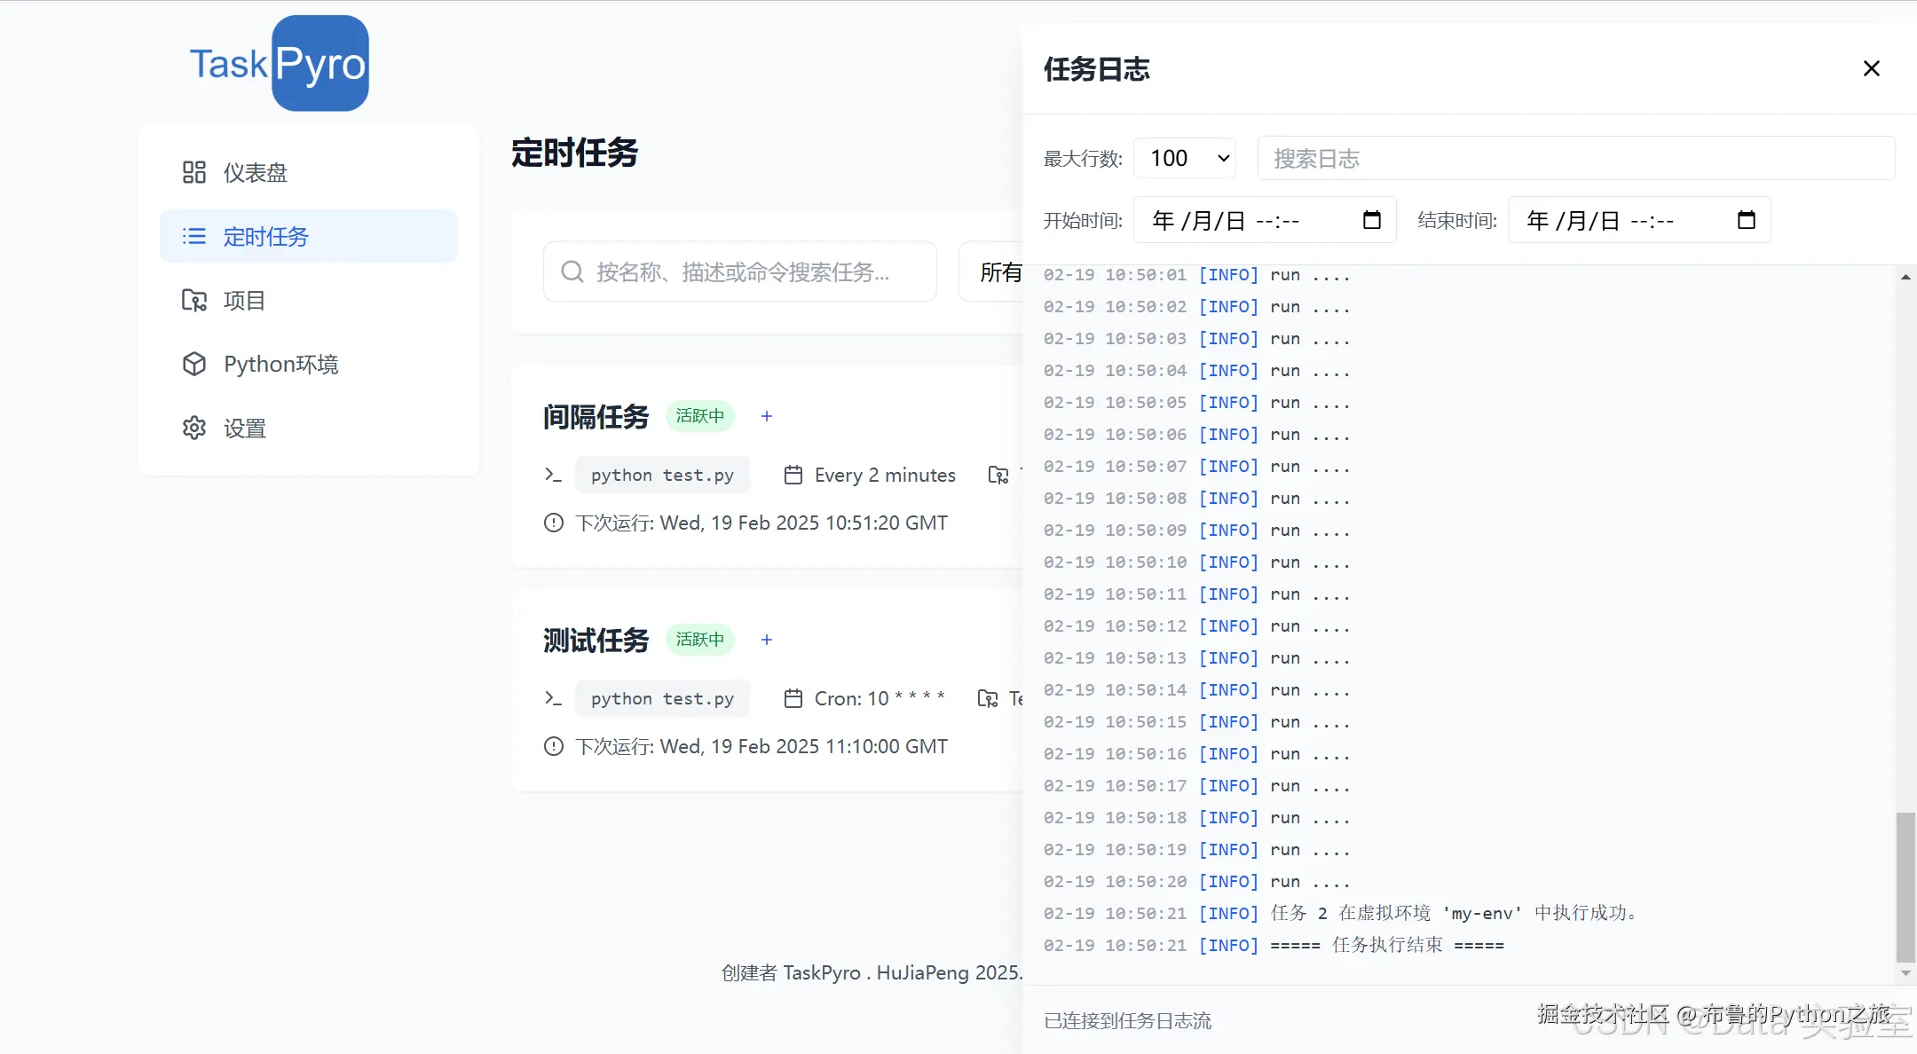Image resolution: width=1917 pixels, height=1054 pixels.
Task: Open the 仪表盘 dashboard icon in sidebar
Action: click(x=194, y=172)
